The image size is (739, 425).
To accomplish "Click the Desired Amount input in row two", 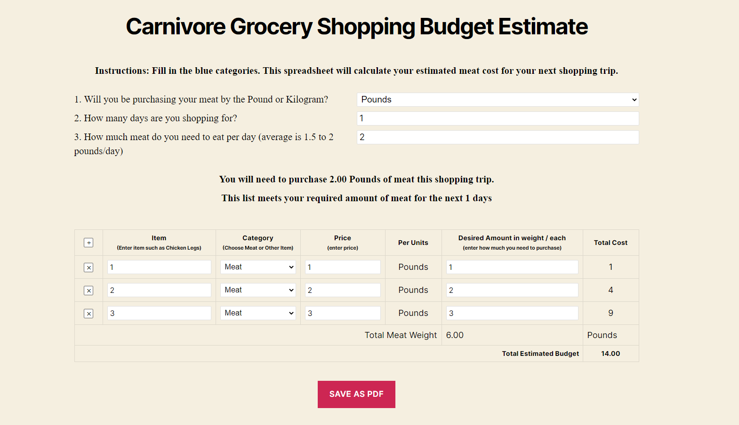I will click(512, 290).
